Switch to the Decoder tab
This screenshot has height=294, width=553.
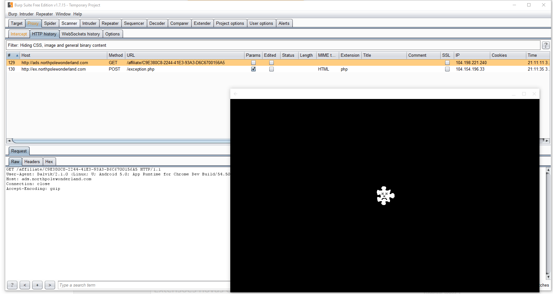point(157,23)
